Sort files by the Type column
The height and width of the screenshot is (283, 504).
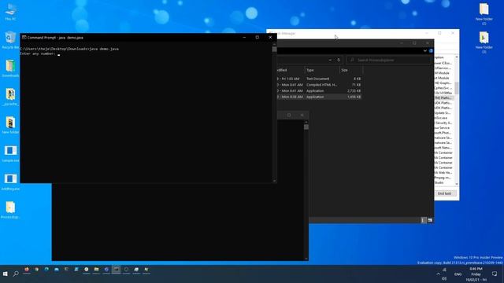tap(322, 70)
